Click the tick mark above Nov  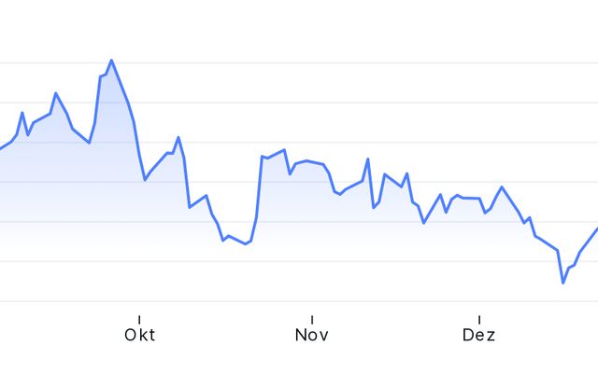312,319
